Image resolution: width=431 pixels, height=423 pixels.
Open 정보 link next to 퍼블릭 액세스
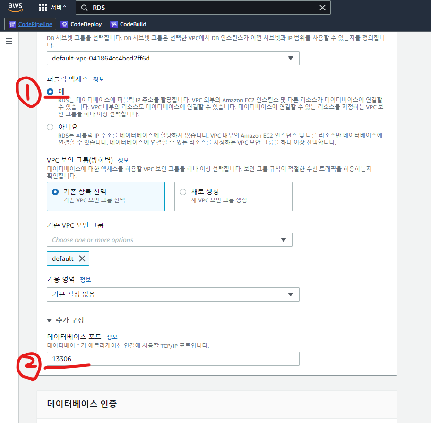tap(98, 79)
